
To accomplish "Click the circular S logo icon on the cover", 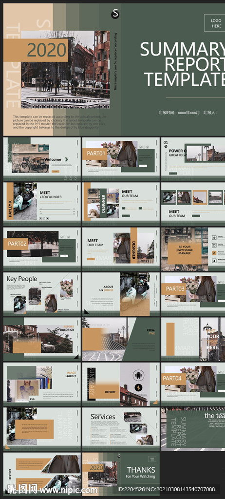I will pos(115,14).
